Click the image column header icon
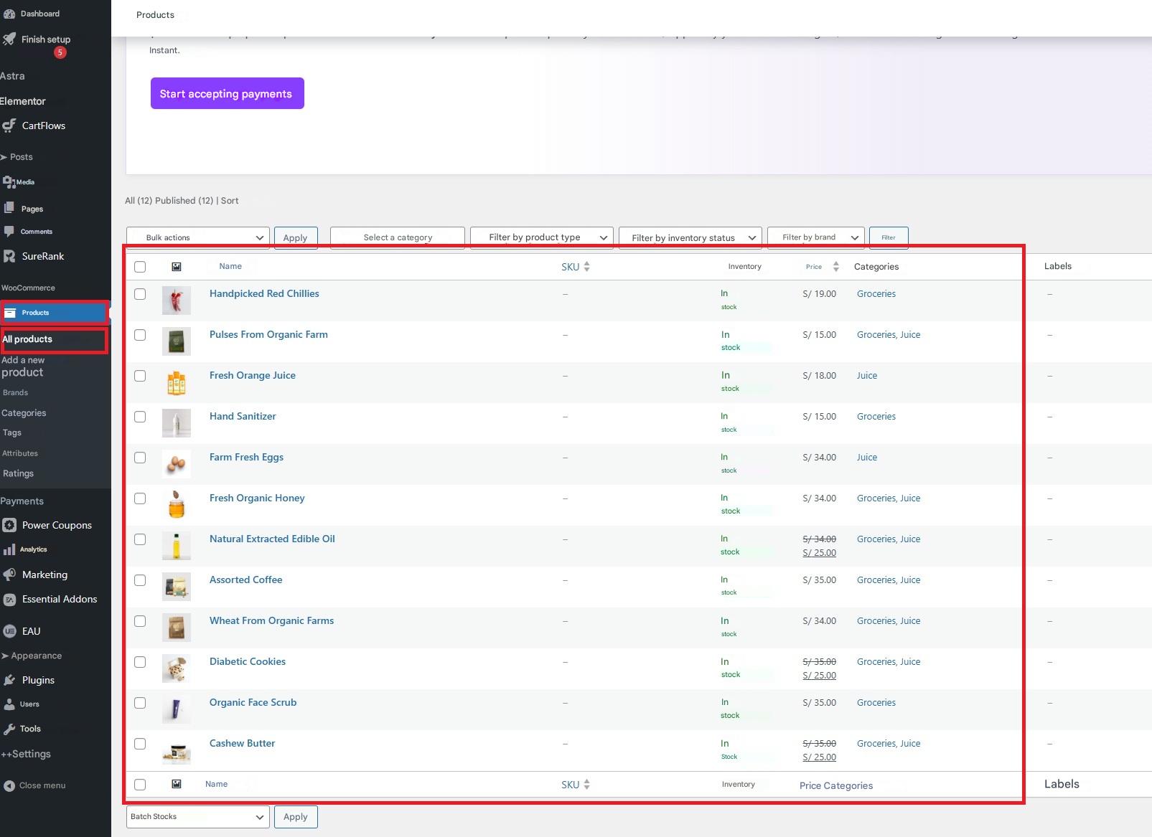This screenshot has width=1152, height=837. pyautogui.click(x=177, y=267)
